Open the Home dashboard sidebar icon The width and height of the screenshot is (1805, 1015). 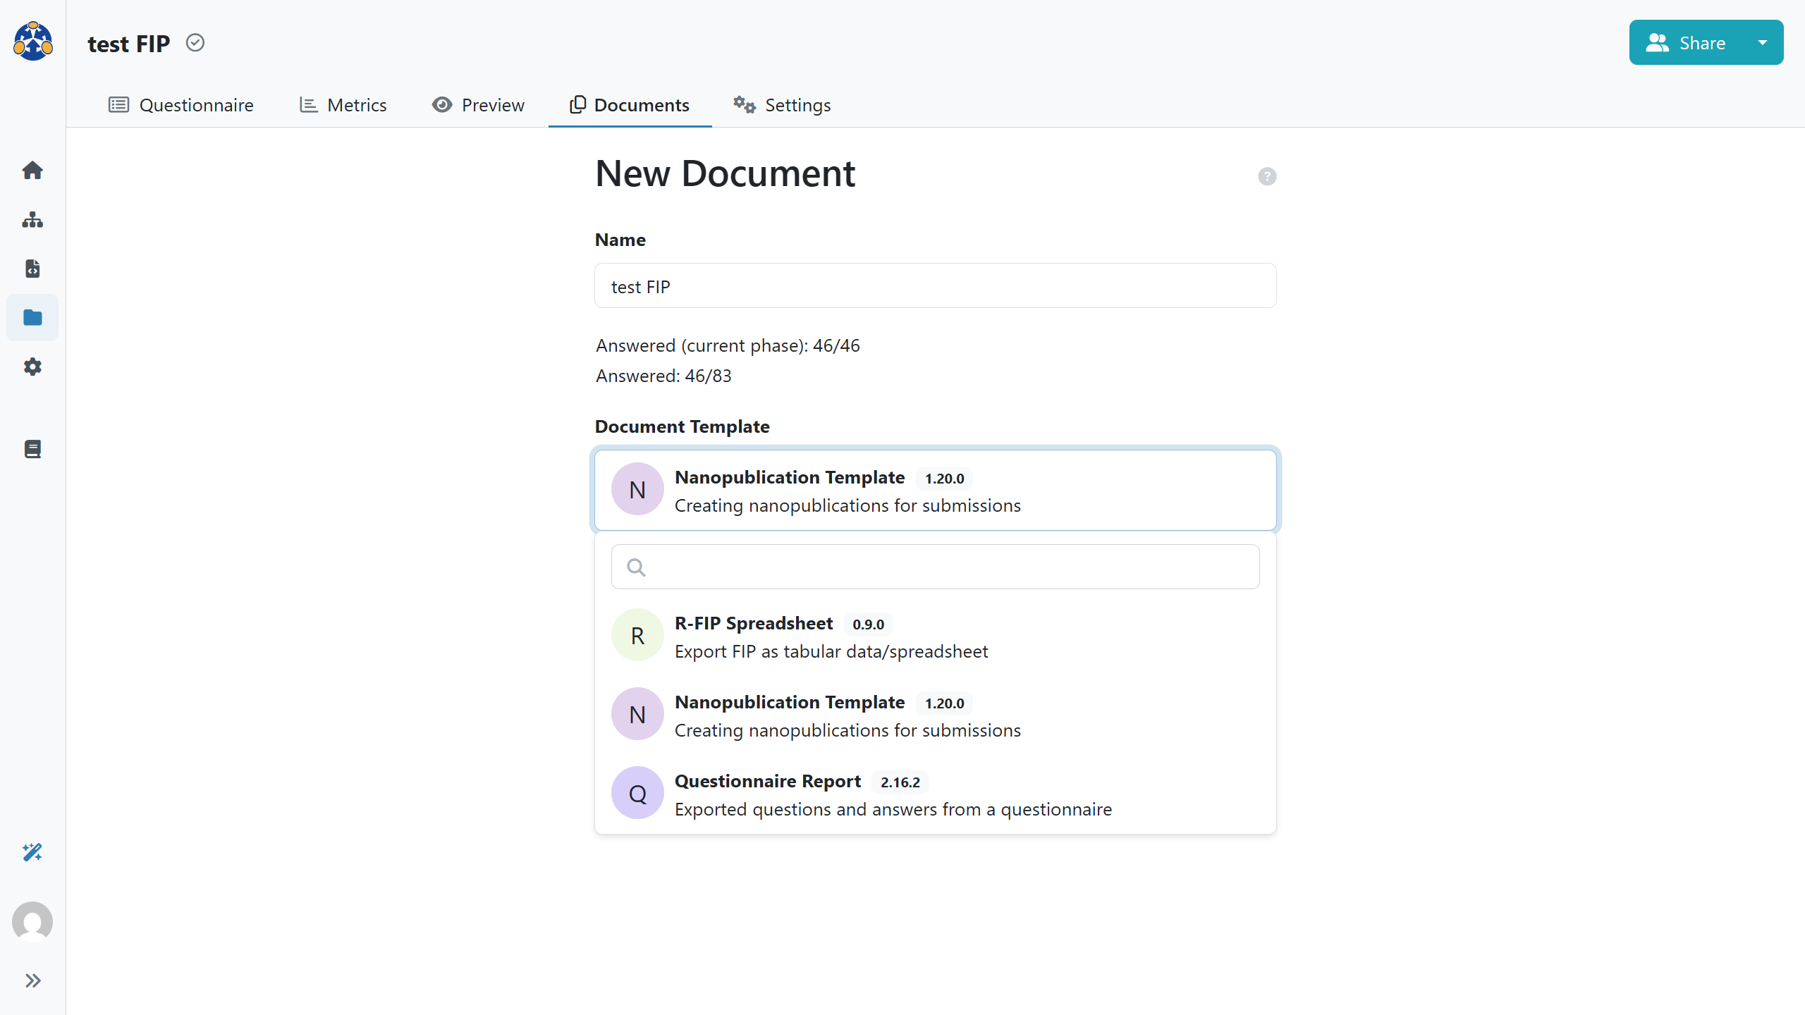coord(32,170)
